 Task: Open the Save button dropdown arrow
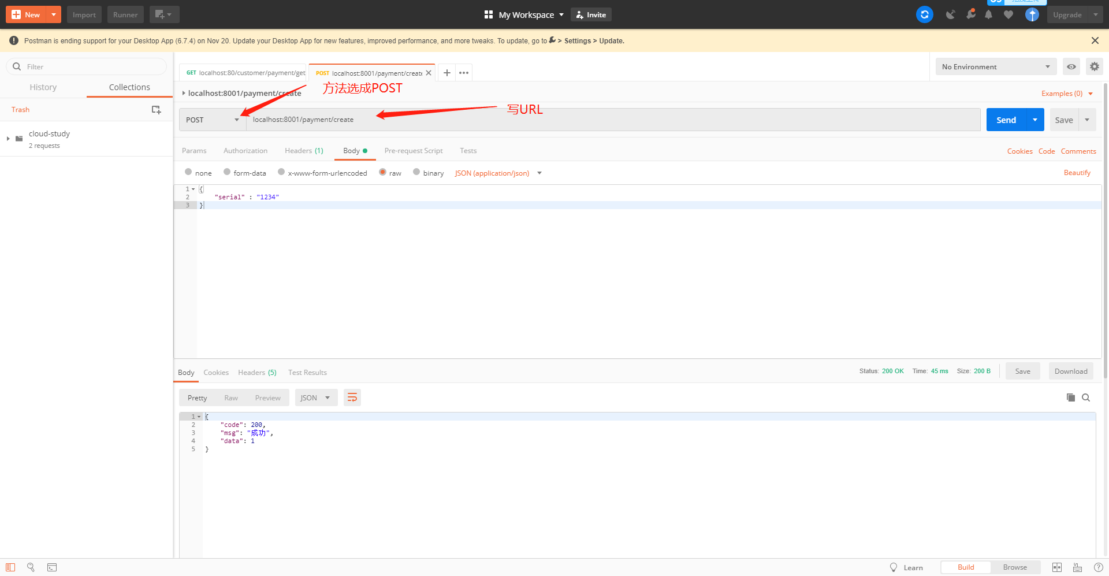[x=1087, y=120]
